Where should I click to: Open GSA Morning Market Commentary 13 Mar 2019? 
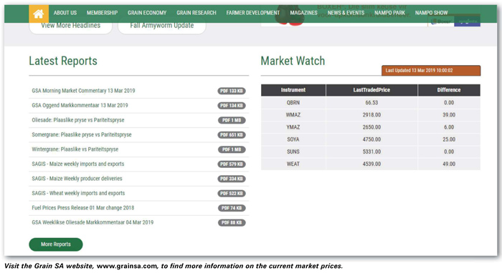pyautogui.click(x=83, y=91)
